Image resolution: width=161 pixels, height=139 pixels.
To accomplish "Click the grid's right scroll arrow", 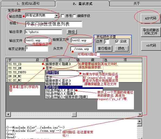I will pyautogui.click(x=140, y=114).
